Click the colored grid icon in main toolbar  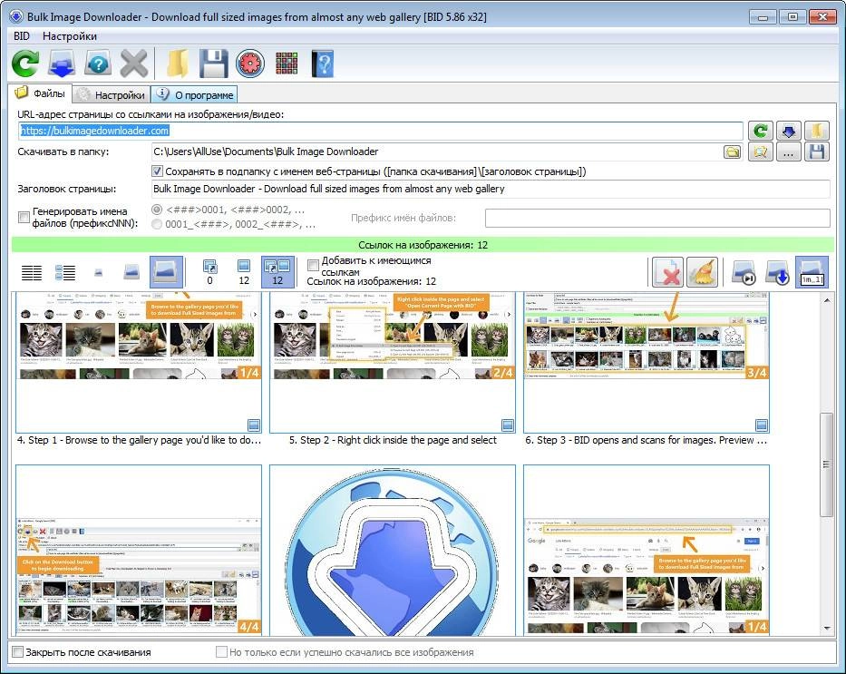point(287,63)
